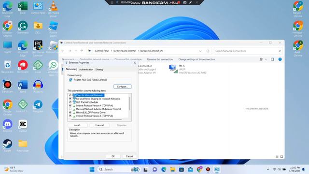Open weather widget on taskbar
Image resolution: width=309 pixels, height=174 pixels.
(14, 169)
